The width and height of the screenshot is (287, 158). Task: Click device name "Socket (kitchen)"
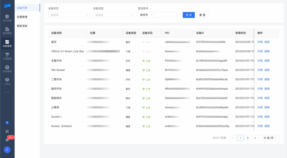tap(61, 126)
